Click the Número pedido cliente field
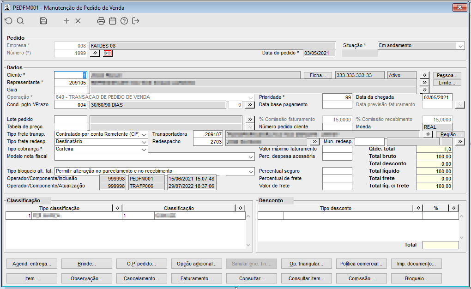Screen dimensions: 471x289 [337, 126]
